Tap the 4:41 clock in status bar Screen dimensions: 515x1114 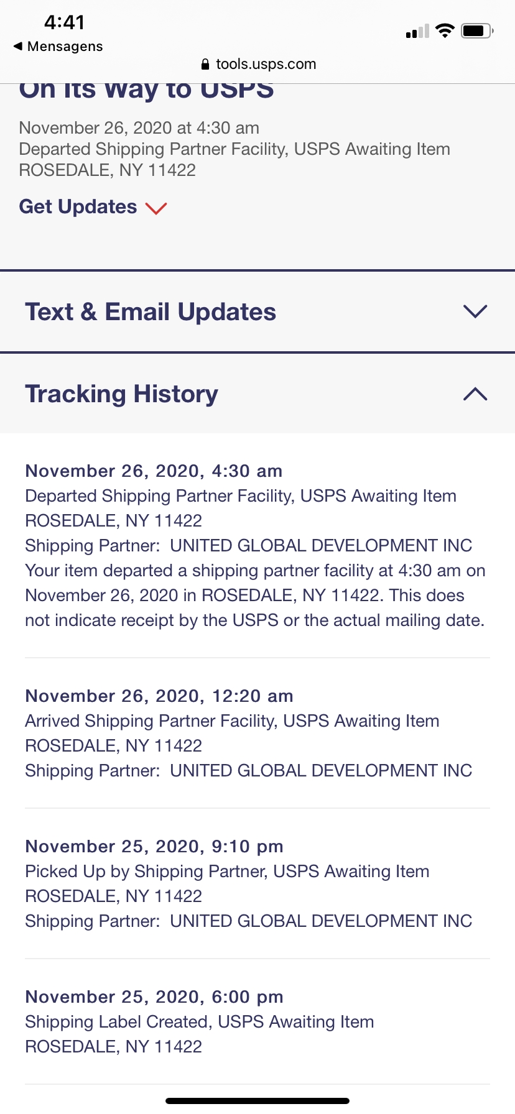pyautogui.click(x=65, y=22)
